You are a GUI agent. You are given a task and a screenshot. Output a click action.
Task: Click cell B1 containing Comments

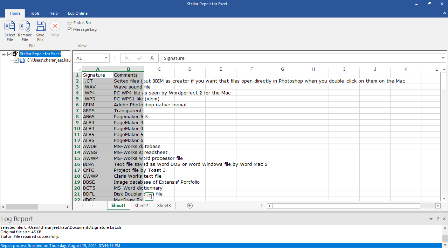point(128,75)
